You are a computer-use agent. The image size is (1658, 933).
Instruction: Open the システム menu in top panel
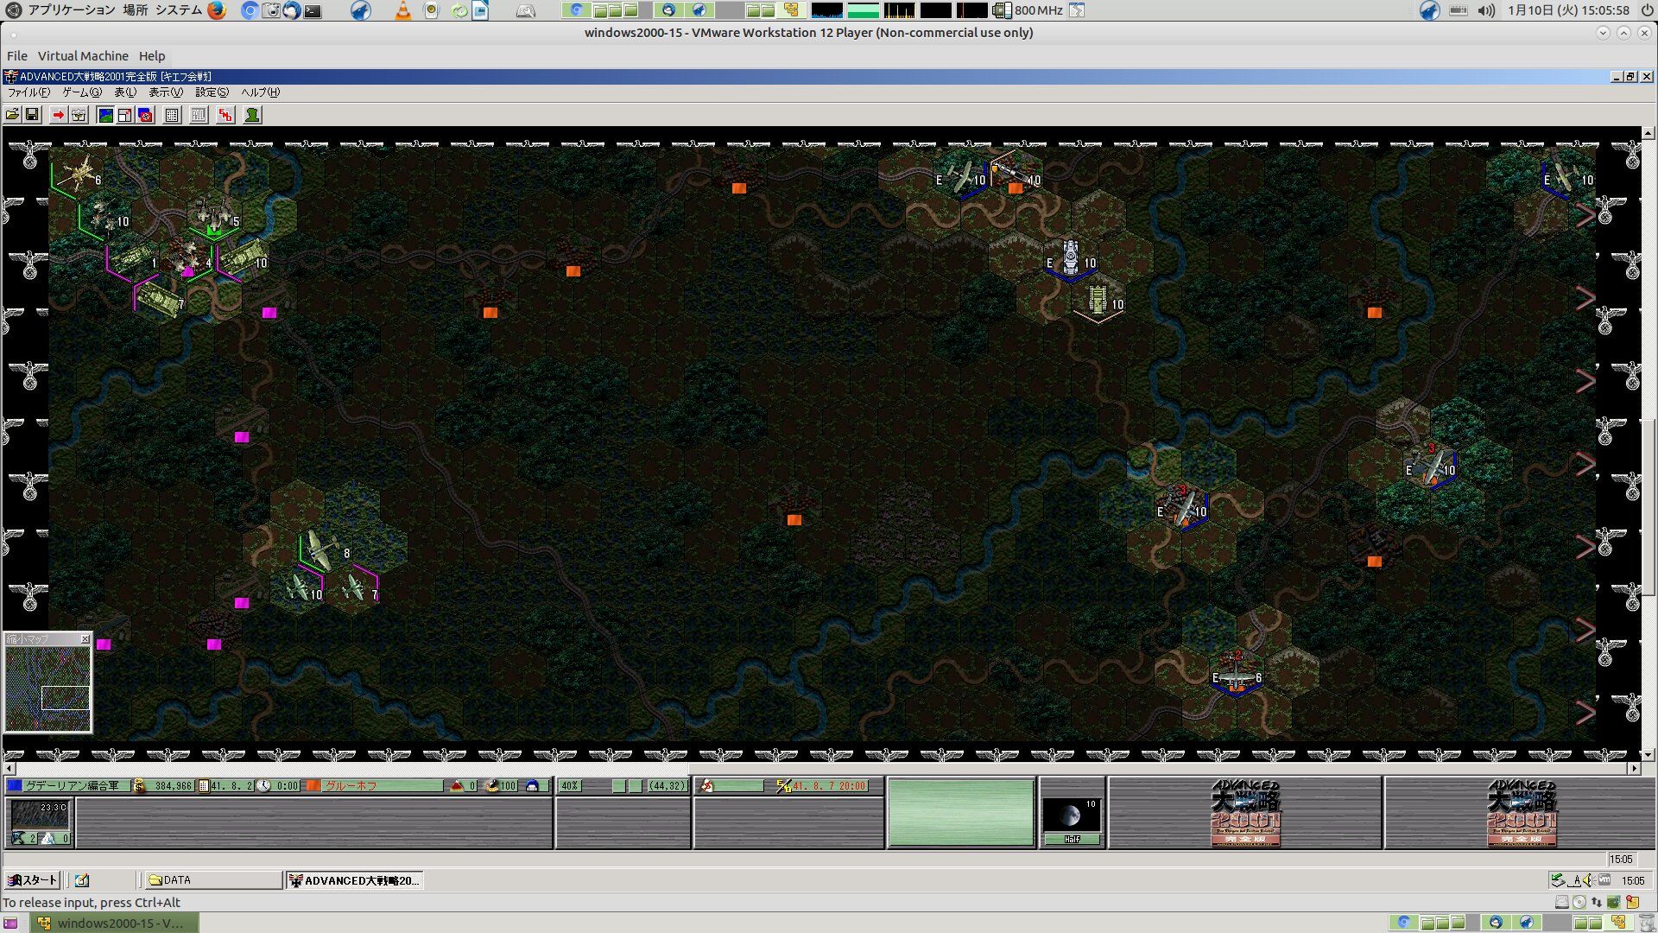(179, 10)
